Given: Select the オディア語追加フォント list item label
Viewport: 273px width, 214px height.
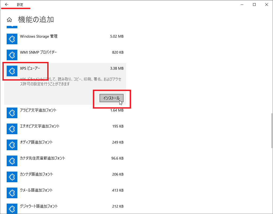Looking at the screenshot, I should pyautogui.click(x=36, y=142).
